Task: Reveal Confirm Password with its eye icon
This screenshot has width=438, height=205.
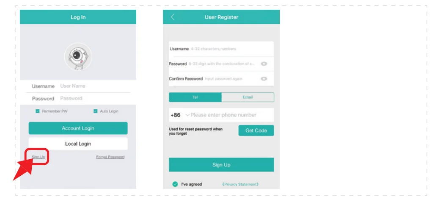Action: pyautogui.click(x=264, y=79)
